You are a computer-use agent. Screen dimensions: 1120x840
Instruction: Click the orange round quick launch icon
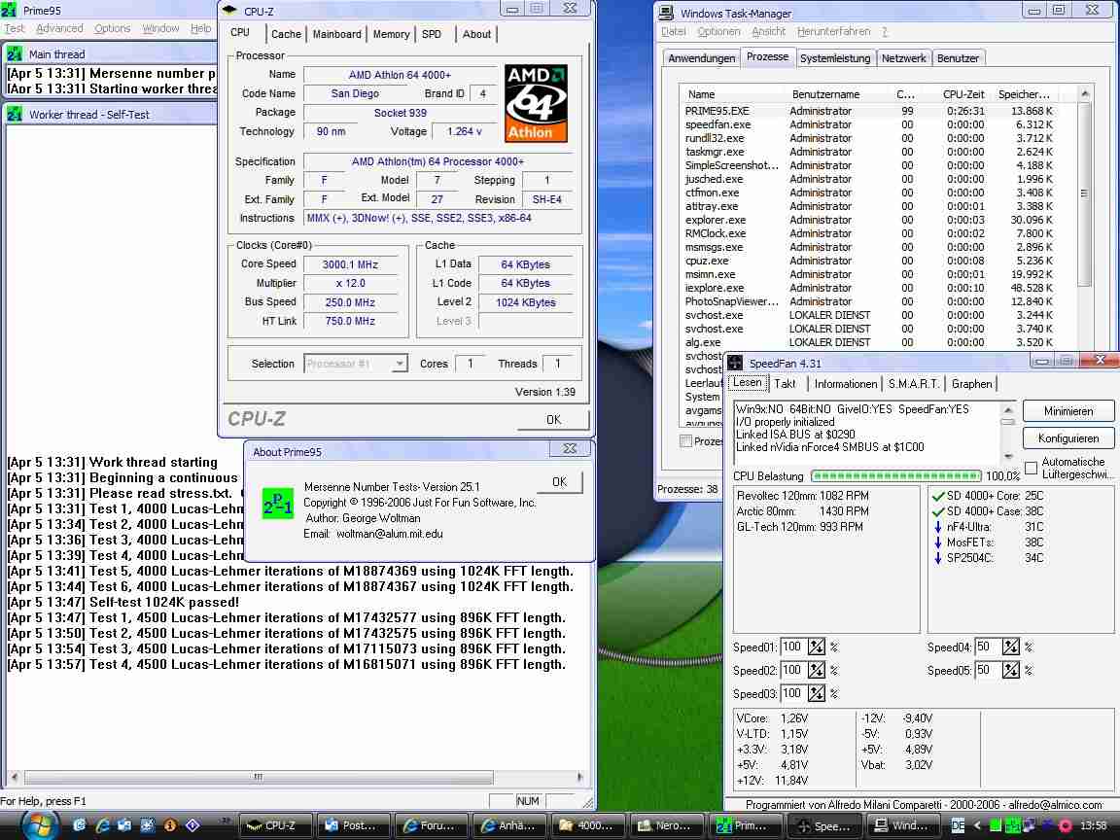tap(170, 825)
